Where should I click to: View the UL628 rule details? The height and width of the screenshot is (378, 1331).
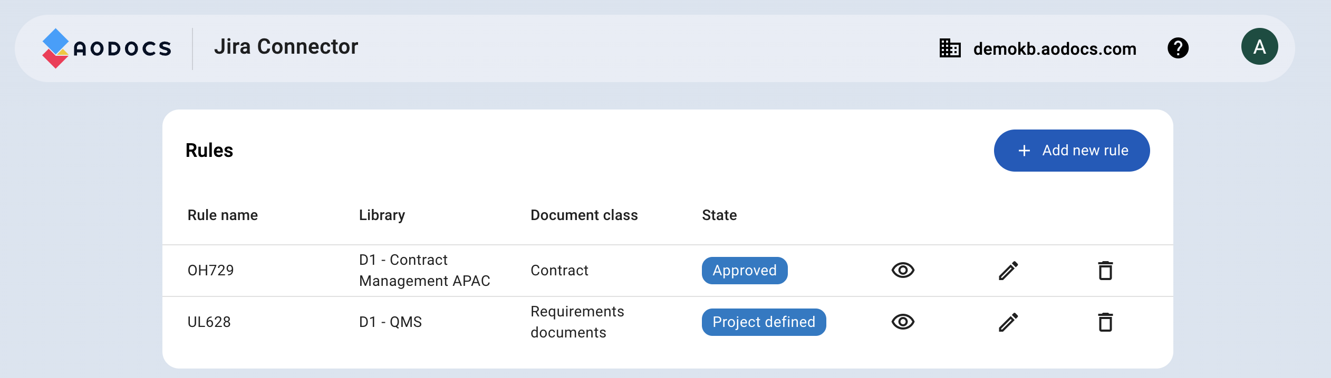(x=903, y=322)
